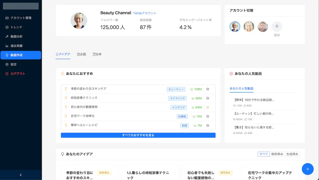Add a new account with plus icon
Image resolution: width=319 pixels, height=180 pixels.
pos(277,27)
